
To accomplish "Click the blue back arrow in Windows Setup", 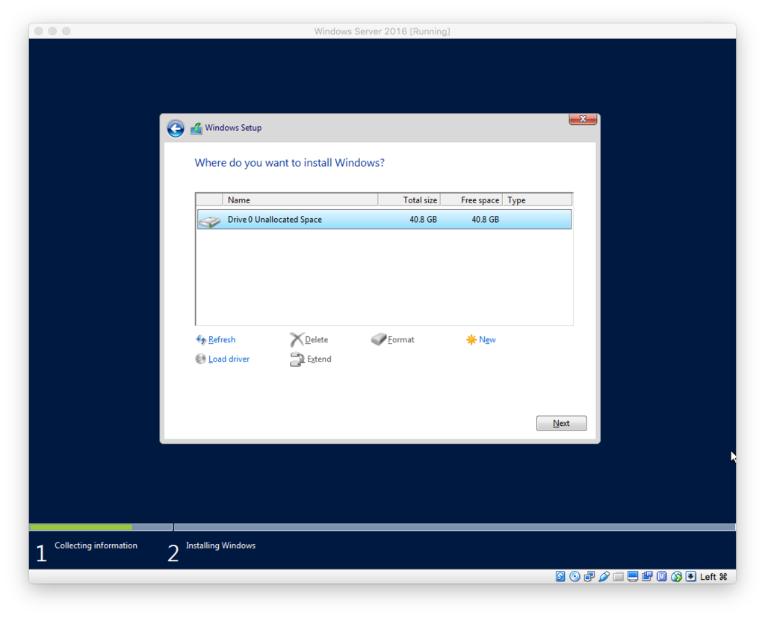I will point(176,129).
